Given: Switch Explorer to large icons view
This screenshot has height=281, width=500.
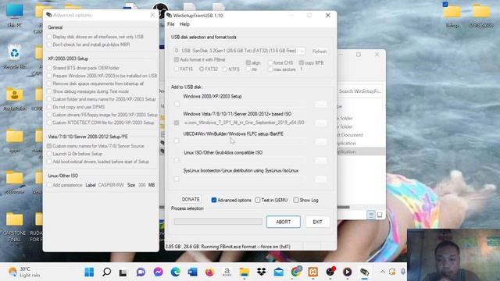Looking at the screenshot, I should (380, 215).
